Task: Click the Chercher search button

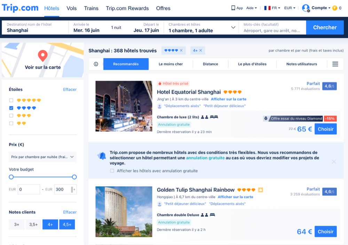Action: coord(325,27)
